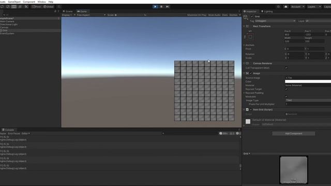Click the Play button in the toolbar
Viewport: 331px width, 186px height.
pyautogui.click(x=155, y=7)
